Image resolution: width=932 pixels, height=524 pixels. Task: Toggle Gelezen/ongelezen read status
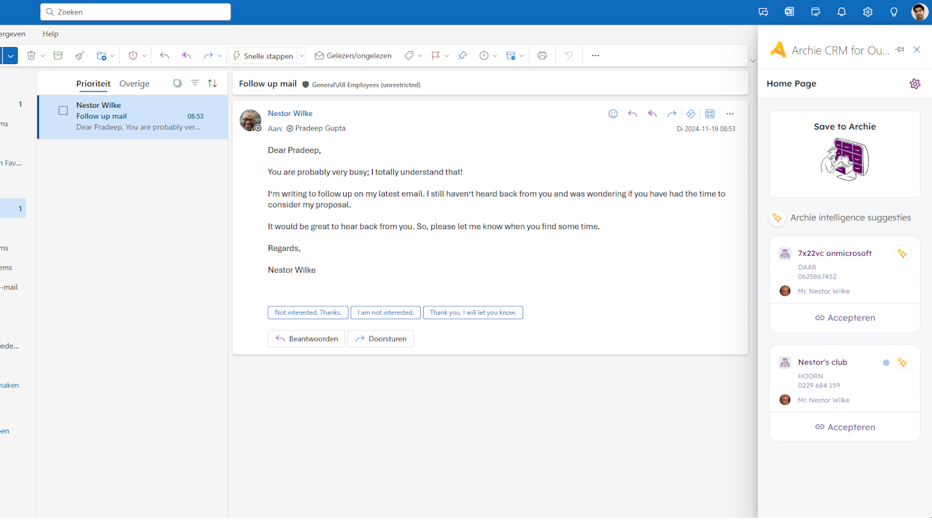click(353, 56)
